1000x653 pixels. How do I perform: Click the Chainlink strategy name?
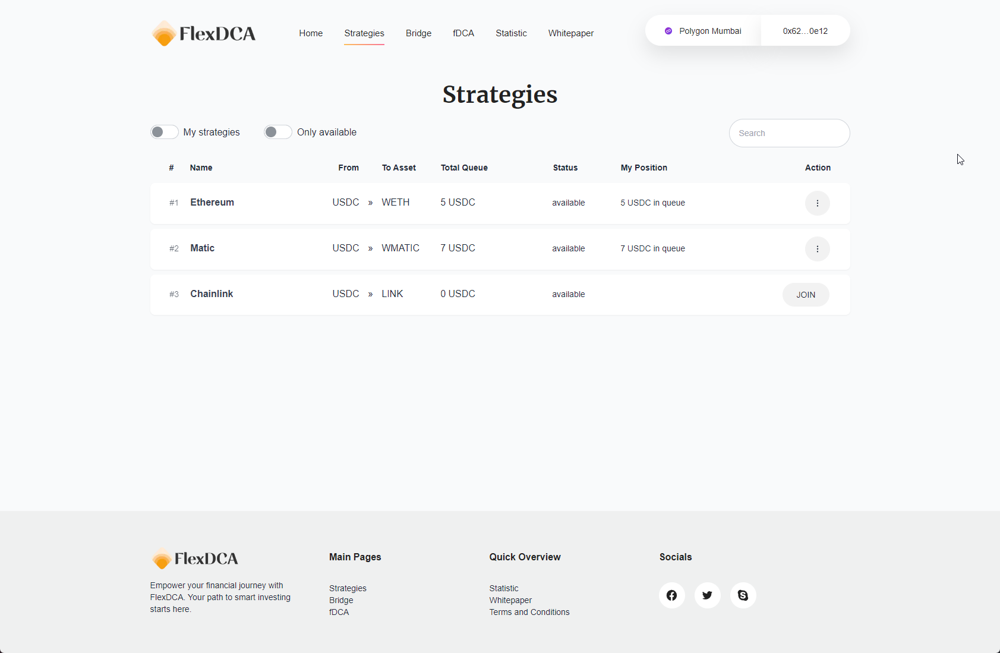(212, 294)
